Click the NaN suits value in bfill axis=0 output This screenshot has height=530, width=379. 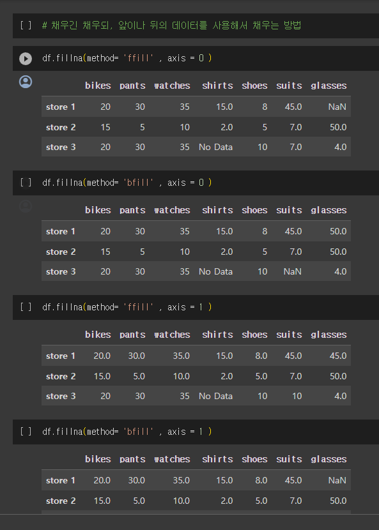click(x=292, y=271)
